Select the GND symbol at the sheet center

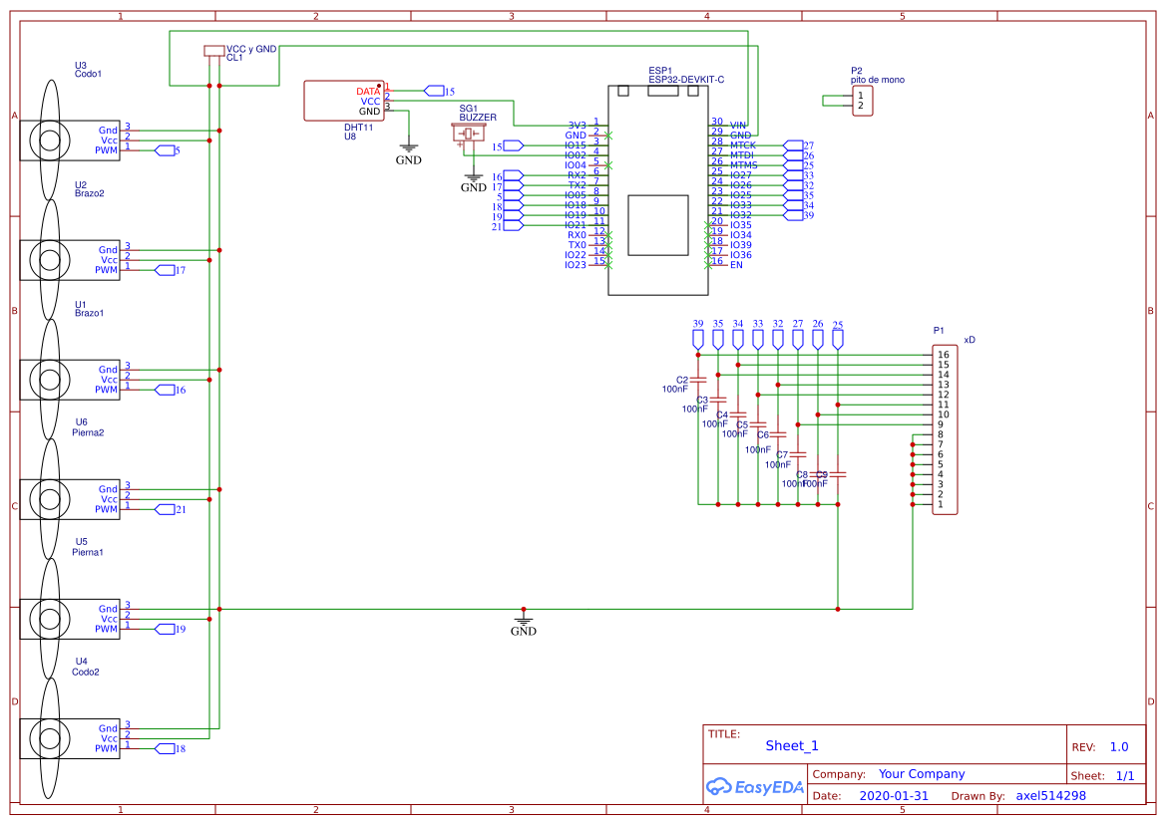click(524, 621)
